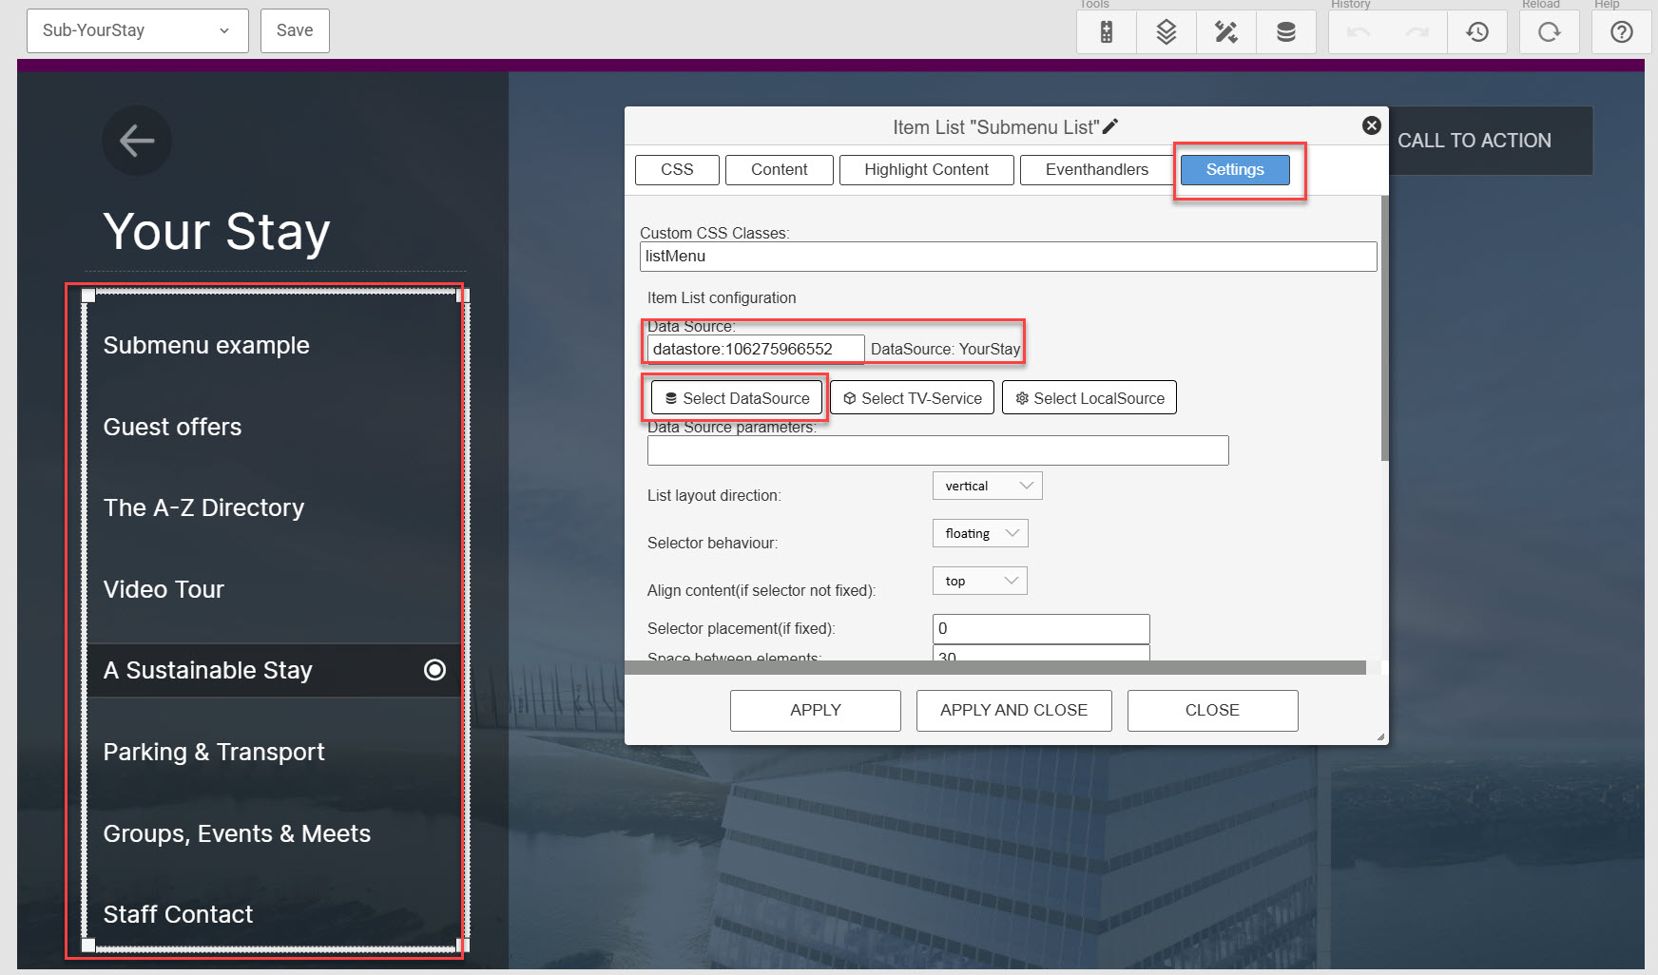Click the Custom CSS Classes input field

(x=1008, y=257)
